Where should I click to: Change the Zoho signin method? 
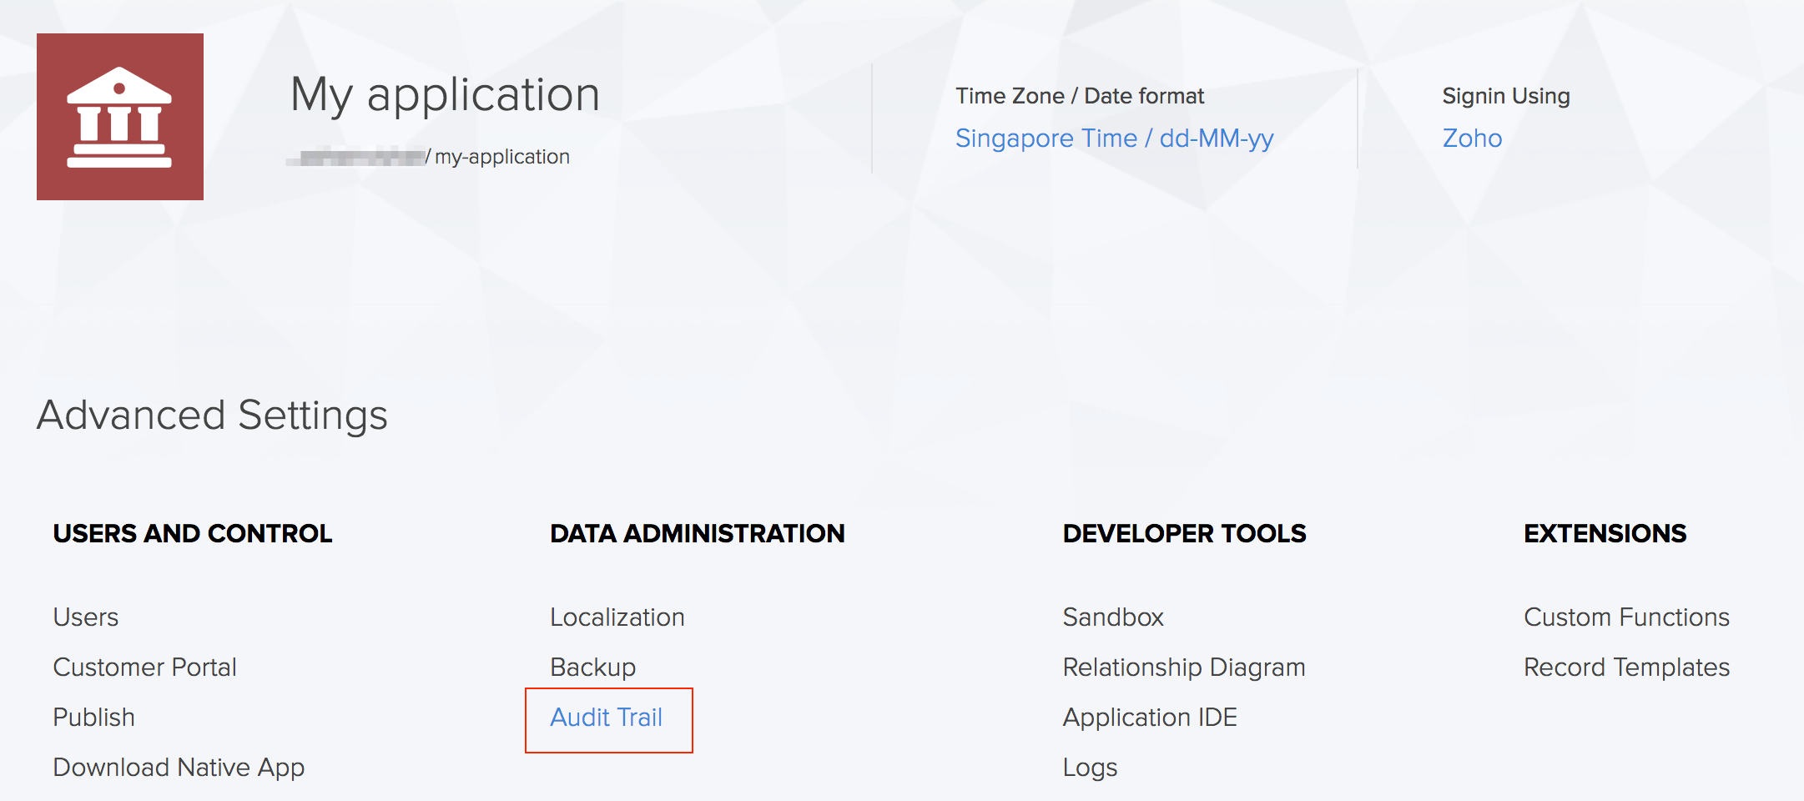click(x=1472, y=138)
